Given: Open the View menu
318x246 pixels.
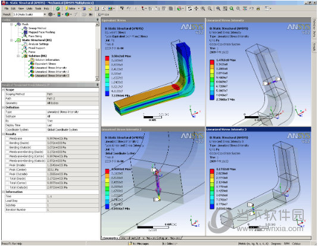Looking at the screenshot, I should click(x=21, y=8).
